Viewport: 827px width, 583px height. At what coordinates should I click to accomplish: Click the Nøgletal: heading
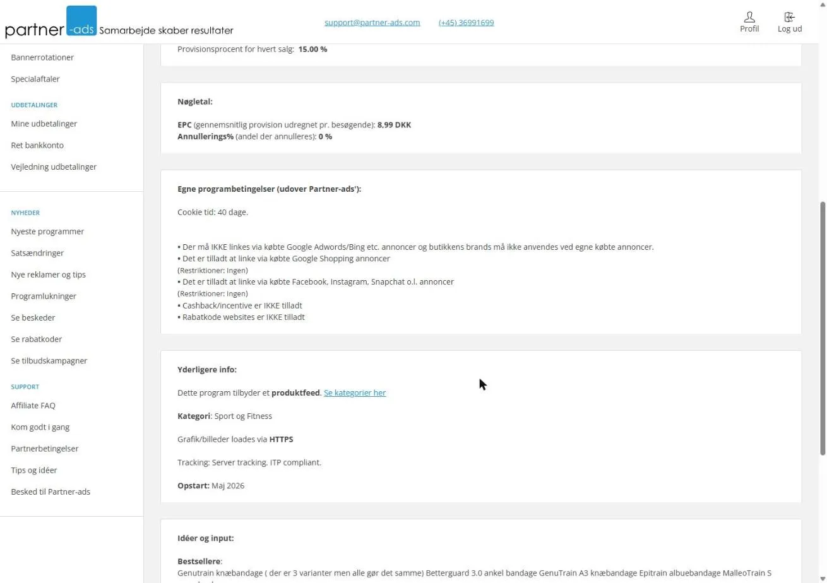tap(195, 102)
